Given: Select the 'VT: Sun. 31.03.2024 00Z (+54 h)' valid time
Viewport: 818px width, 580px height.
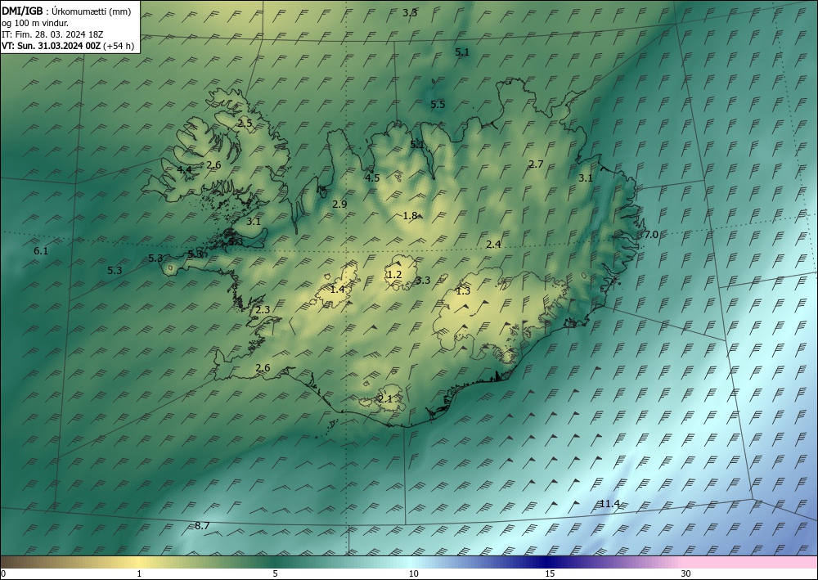Looking at the screenshot, I should pyautogui.click(x=68, y=45).
